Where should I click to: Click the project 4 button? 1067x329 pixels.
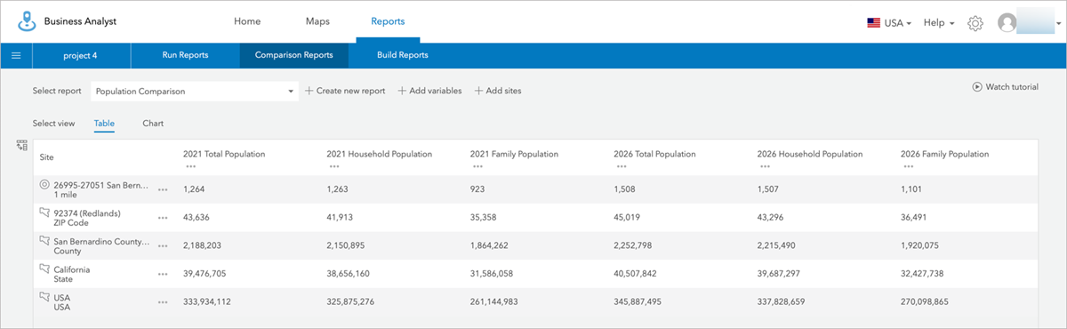point(81,55)
